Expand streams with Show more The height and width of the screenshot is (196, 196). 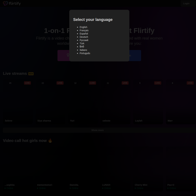[x=98, y=130]
